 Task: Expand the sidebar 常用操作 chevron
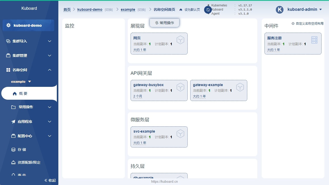[x=50, y=107]
